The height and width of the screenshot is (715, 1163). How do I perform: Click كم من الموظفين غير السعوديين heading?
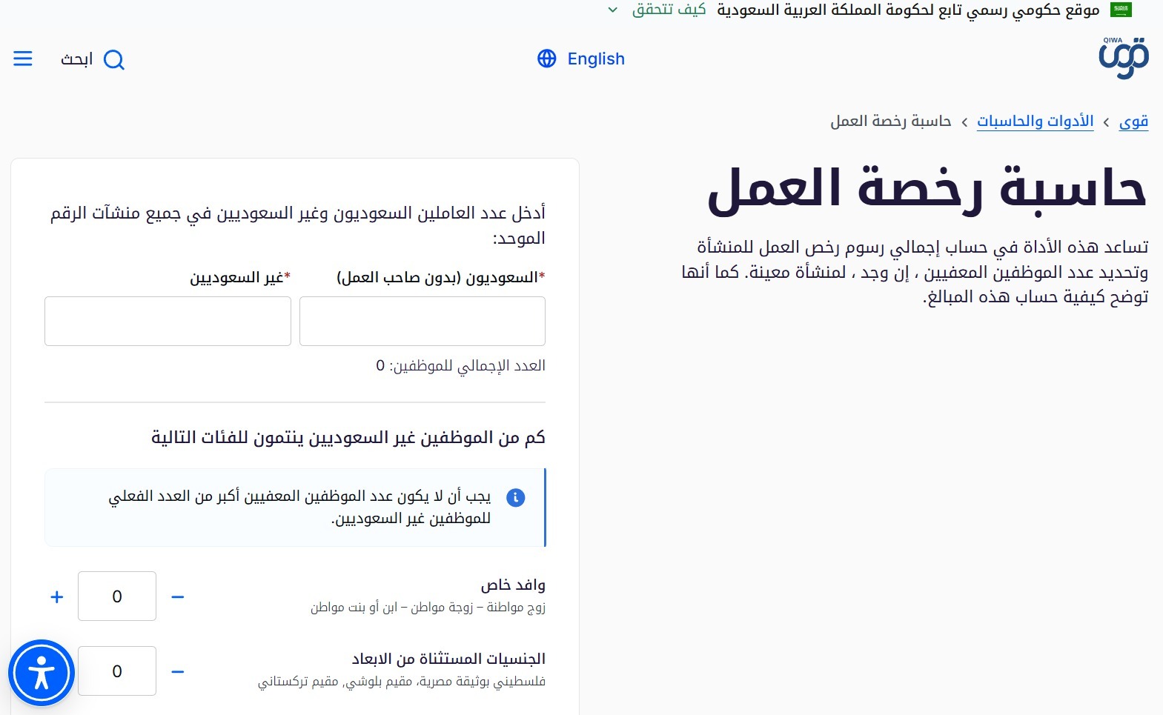point(348,437)
